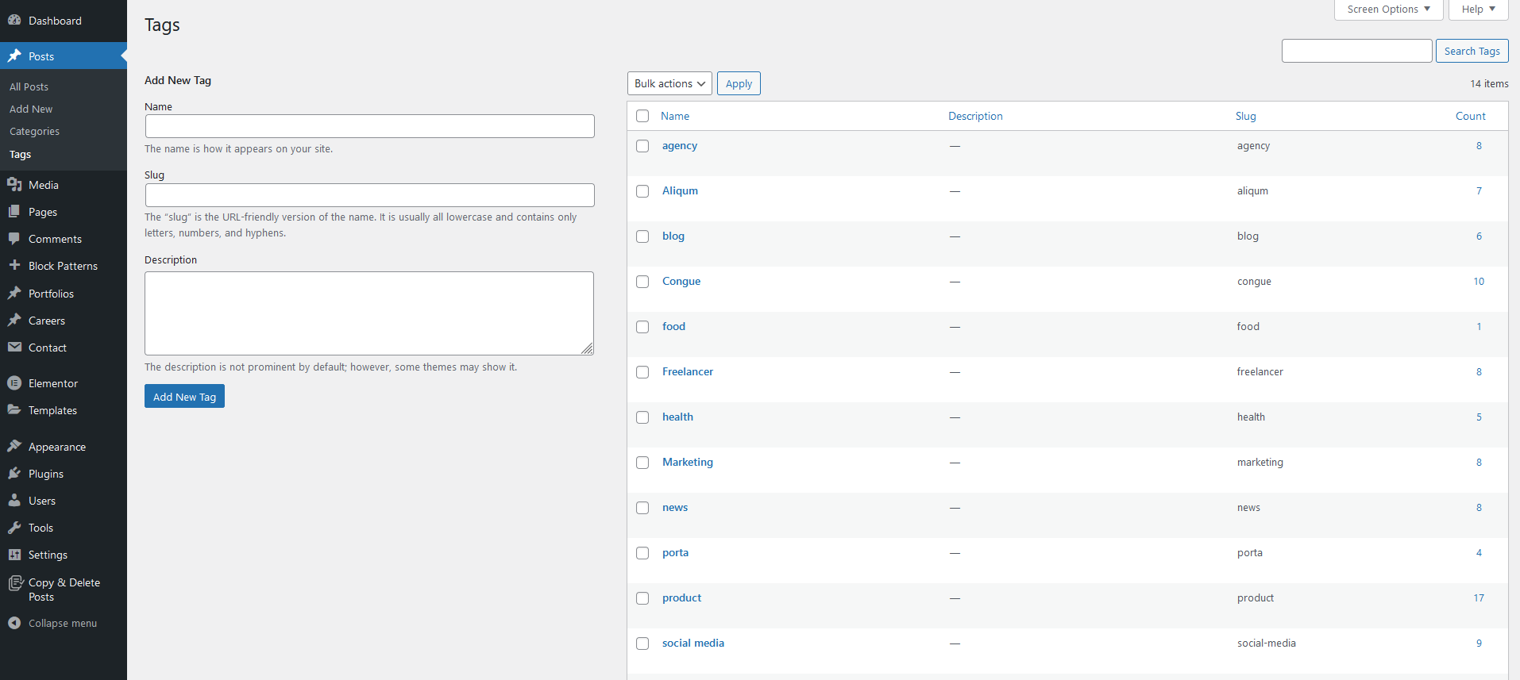Expand the Screen Options panel
This screenshot has height=680, width=1520.
click(1388, 10)
